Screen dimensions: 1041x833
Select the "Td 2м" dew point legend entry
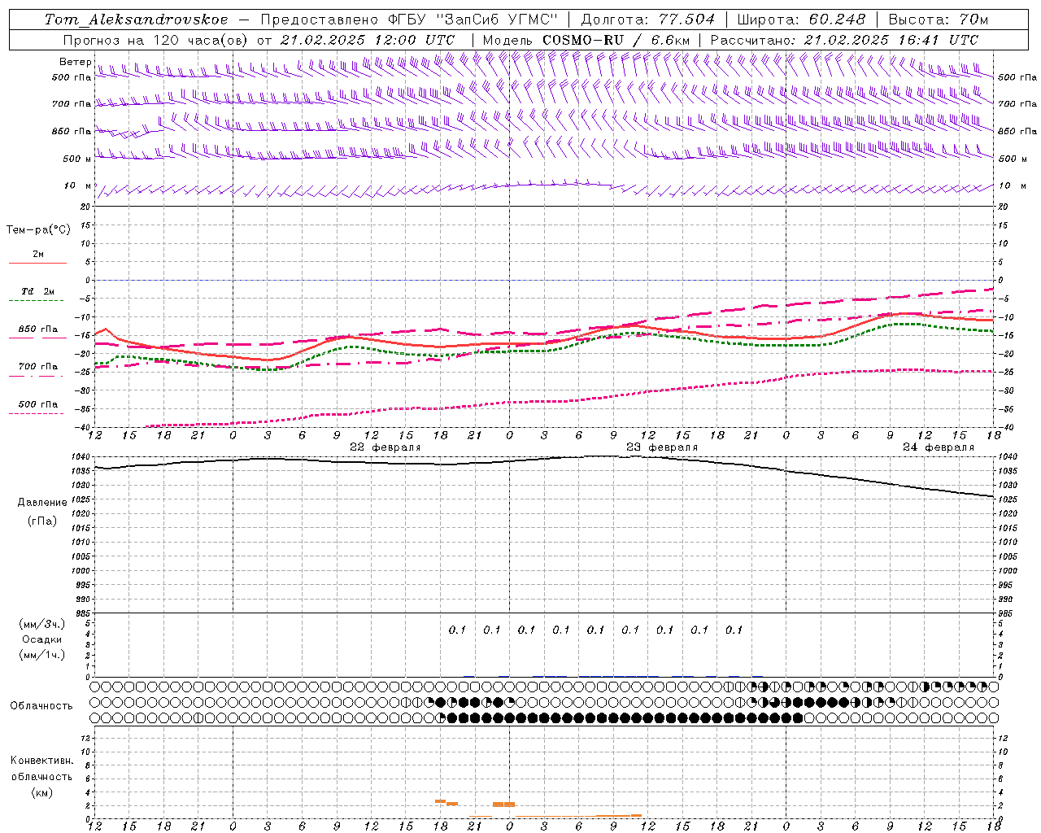(x=38, y=291)
